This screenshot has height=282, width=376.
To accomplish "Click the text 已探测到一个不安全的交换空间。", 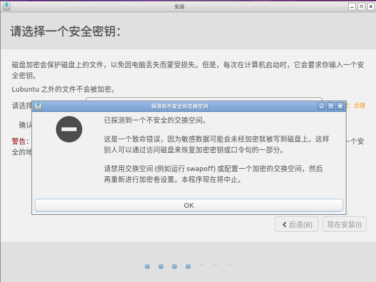I will pyautogui.click(x=156, y=120).
